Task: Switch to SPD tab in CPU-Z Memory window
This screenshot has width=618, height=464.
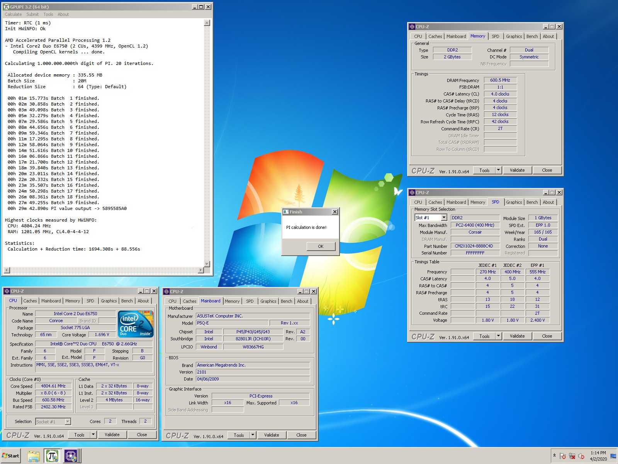Action: click(x=496, y=36)
